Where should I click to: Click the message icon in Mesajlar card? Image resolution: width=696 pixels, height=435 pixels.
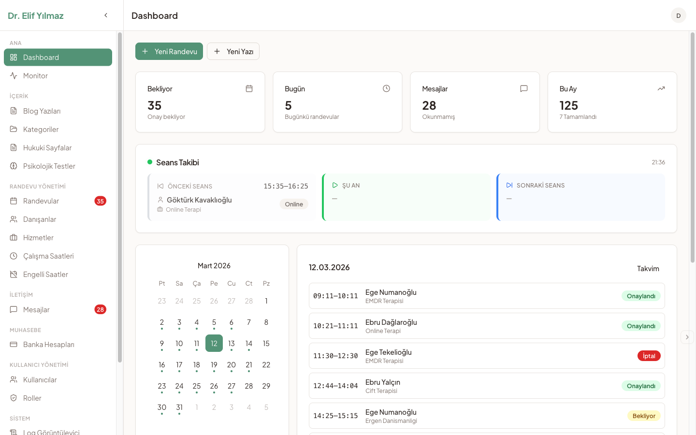523,88
